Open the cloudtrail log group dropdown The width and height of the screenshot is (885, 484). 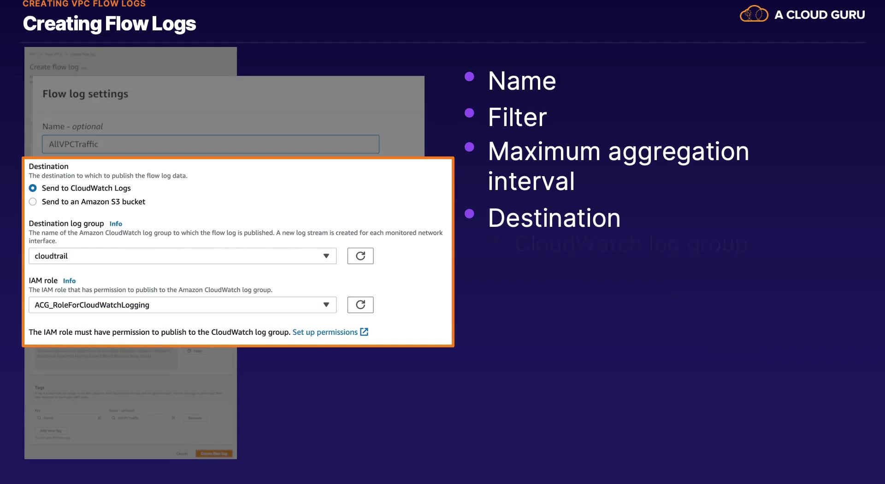[183, 256]
